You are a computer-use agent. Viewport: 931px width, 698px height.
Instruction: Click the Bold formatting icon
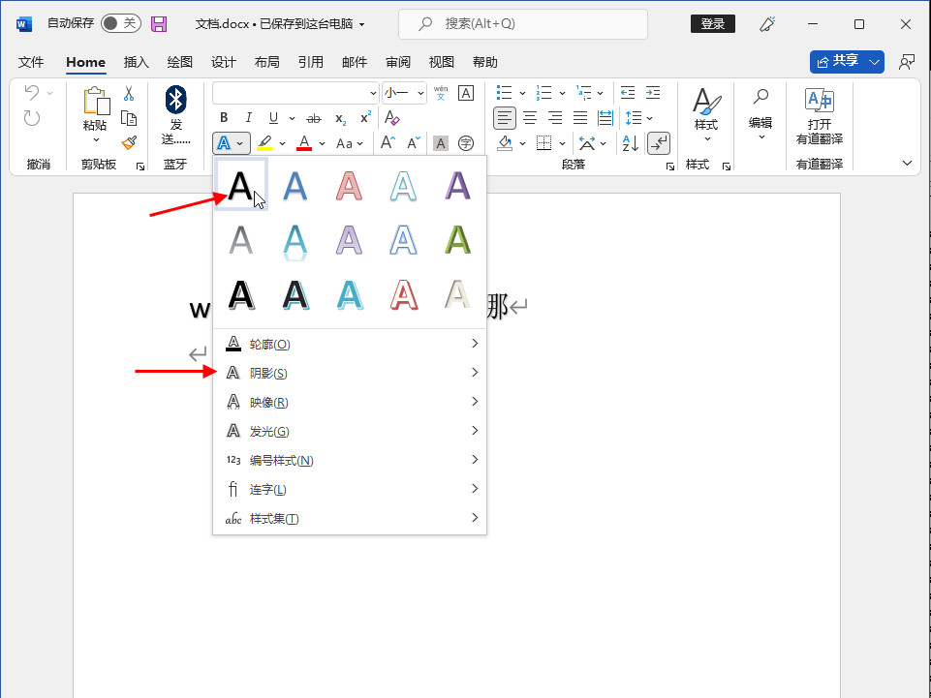(224, 117)
